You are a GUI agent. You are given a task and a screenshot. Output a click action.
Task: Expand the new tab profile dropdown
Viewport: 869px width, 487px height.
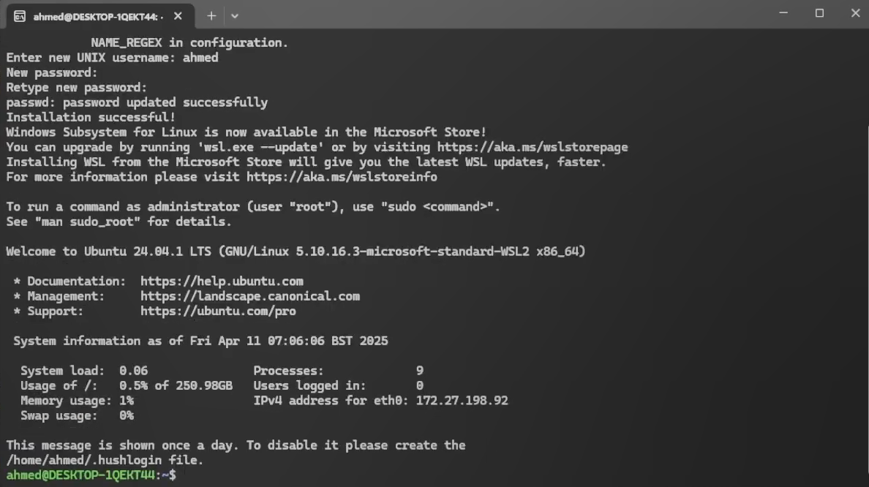(235, 15)
